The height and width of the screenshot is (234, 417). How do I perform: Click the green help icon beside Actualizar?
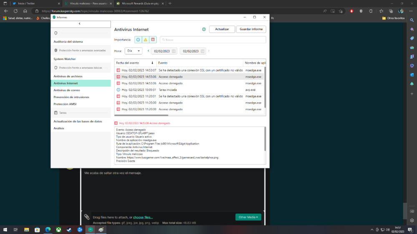[204, 29]
